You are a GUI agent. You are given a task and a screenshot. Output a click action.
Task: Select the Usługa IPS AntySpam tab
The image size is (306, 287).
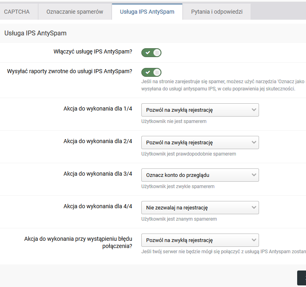[147, 12]
